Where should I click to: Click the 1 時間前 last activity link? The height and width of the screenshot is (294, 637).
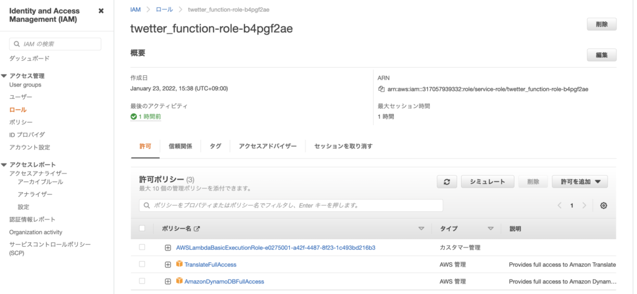click(149, 117)
